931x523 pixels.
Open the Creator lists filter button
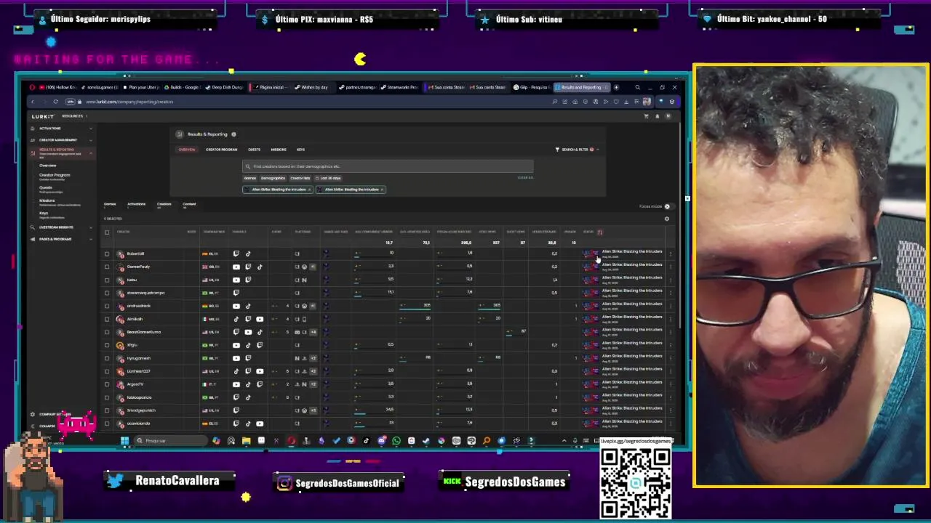pyautogui.click(x=300, y=178)
